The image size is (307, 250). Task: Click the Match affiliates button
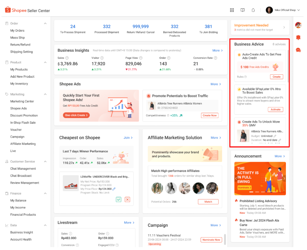tap(208, 202)
